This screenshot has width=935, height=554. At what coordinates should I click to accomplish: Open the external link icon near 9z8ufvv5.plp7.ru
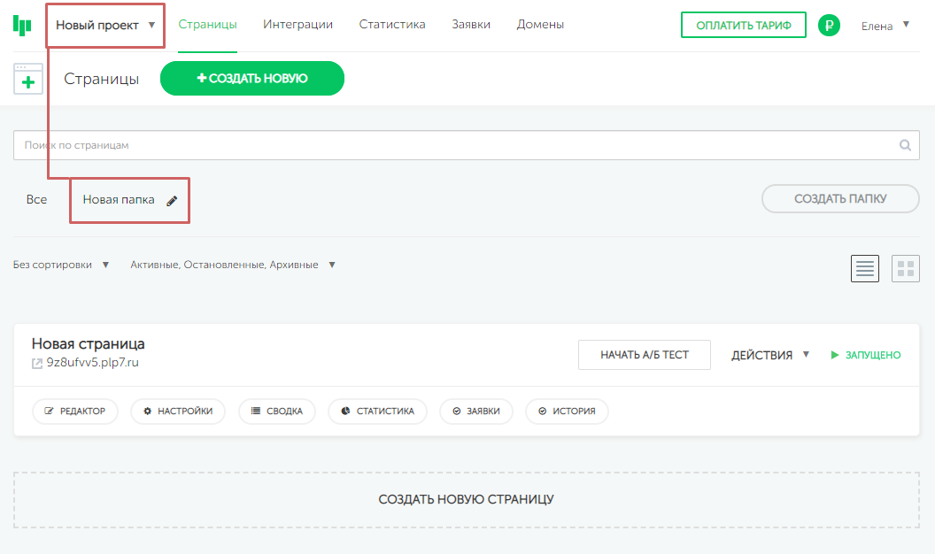[x=37, y=363]
